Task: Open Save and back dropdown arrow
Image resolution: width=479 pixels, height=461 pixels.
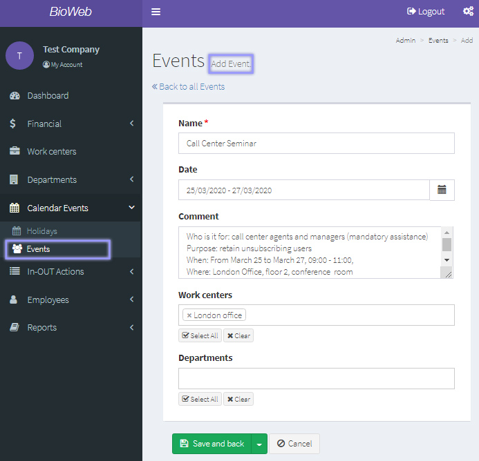Action: 259,444
